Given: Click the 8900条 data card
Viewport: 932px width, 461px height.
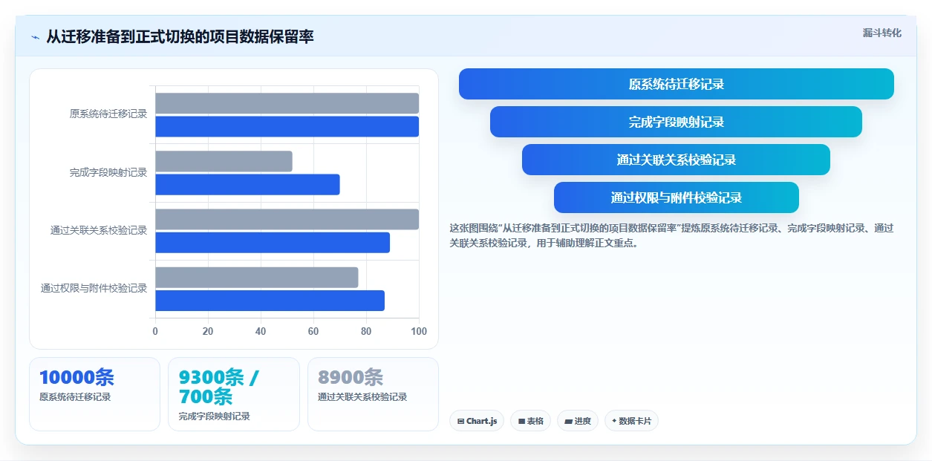Looking at the screenshot, I should click(x=373, y=394).
